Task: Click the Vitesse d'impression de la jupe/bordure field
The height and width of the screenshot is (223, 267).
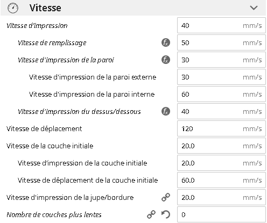Action: tap(221, 197)
